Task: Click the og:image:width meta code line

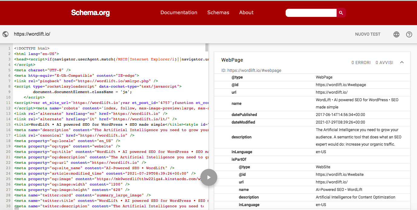Action: click(x=72, y=184)
